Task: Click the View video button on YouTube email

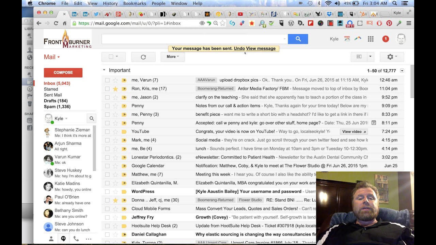Action: coord(354,132)
